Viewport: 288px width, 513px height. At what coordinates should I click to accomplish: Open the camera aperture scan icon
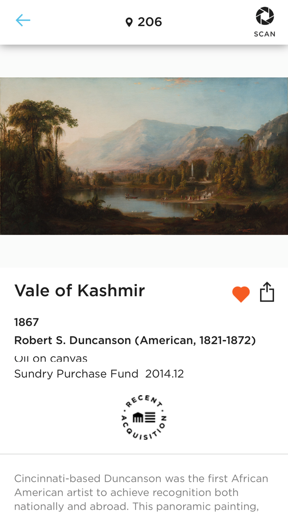pos(265,16)
